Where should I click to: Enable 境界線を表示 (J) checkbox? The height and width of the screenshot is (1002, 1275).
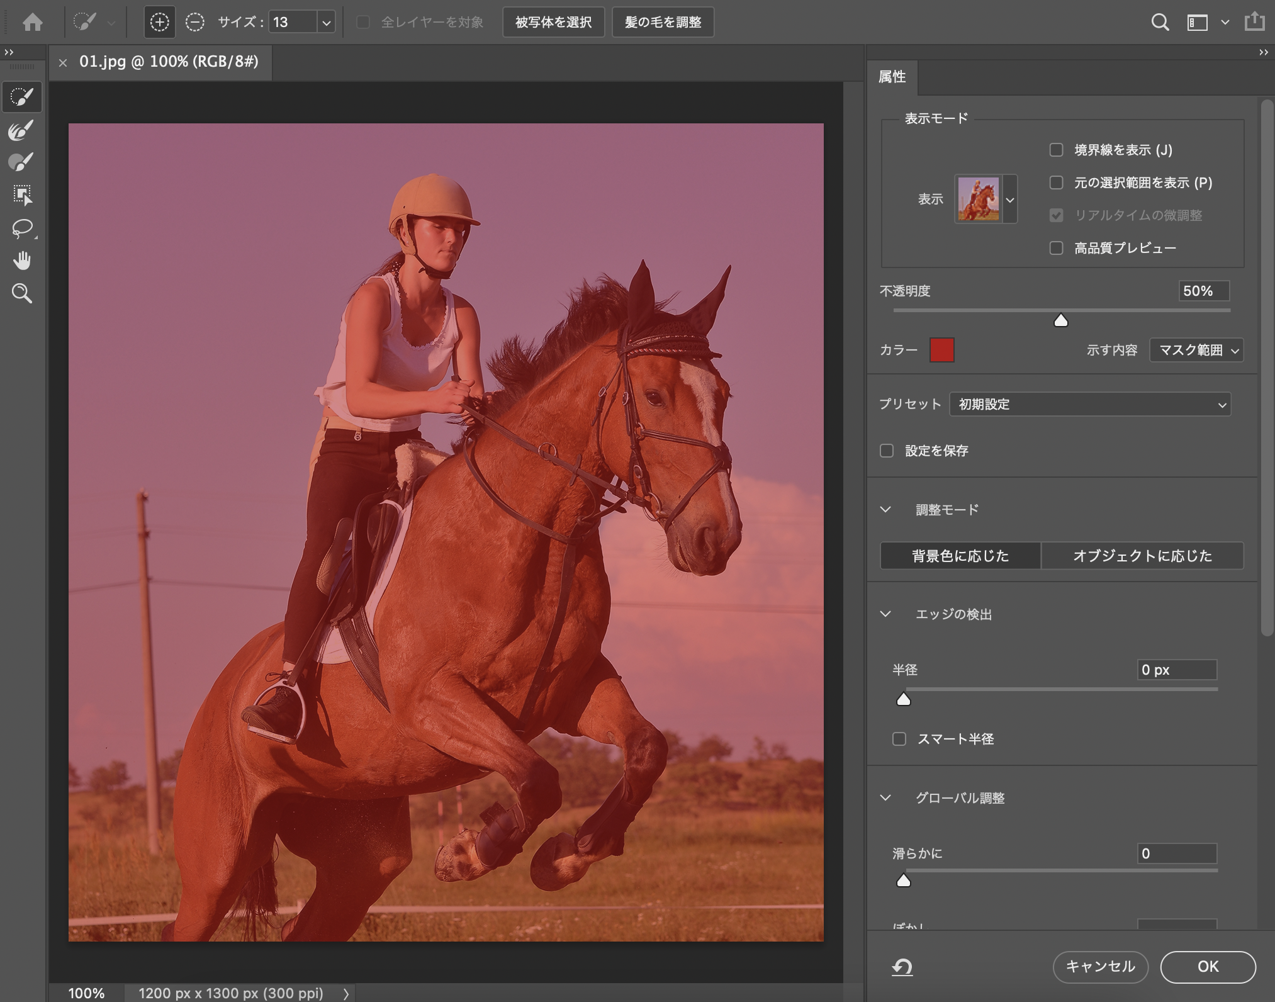[1056, 150]
